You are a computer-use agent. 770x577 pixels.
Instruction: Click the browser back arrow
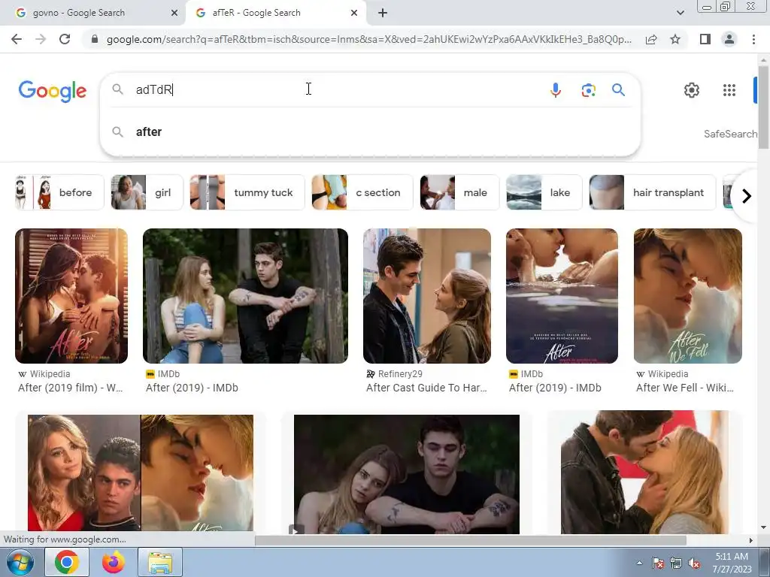point(17,39)
